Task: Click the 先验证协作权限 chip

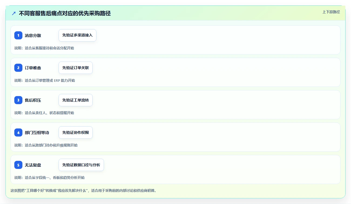Action: coord(76,132)
